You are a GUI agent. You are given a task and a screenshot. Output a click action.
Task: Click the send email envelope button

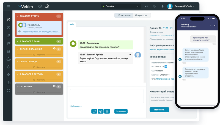point(107,112)
